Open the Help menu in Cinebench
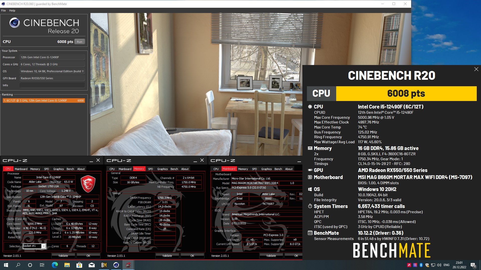This screenshot has height=270, width=481. [x=12, y=10]
